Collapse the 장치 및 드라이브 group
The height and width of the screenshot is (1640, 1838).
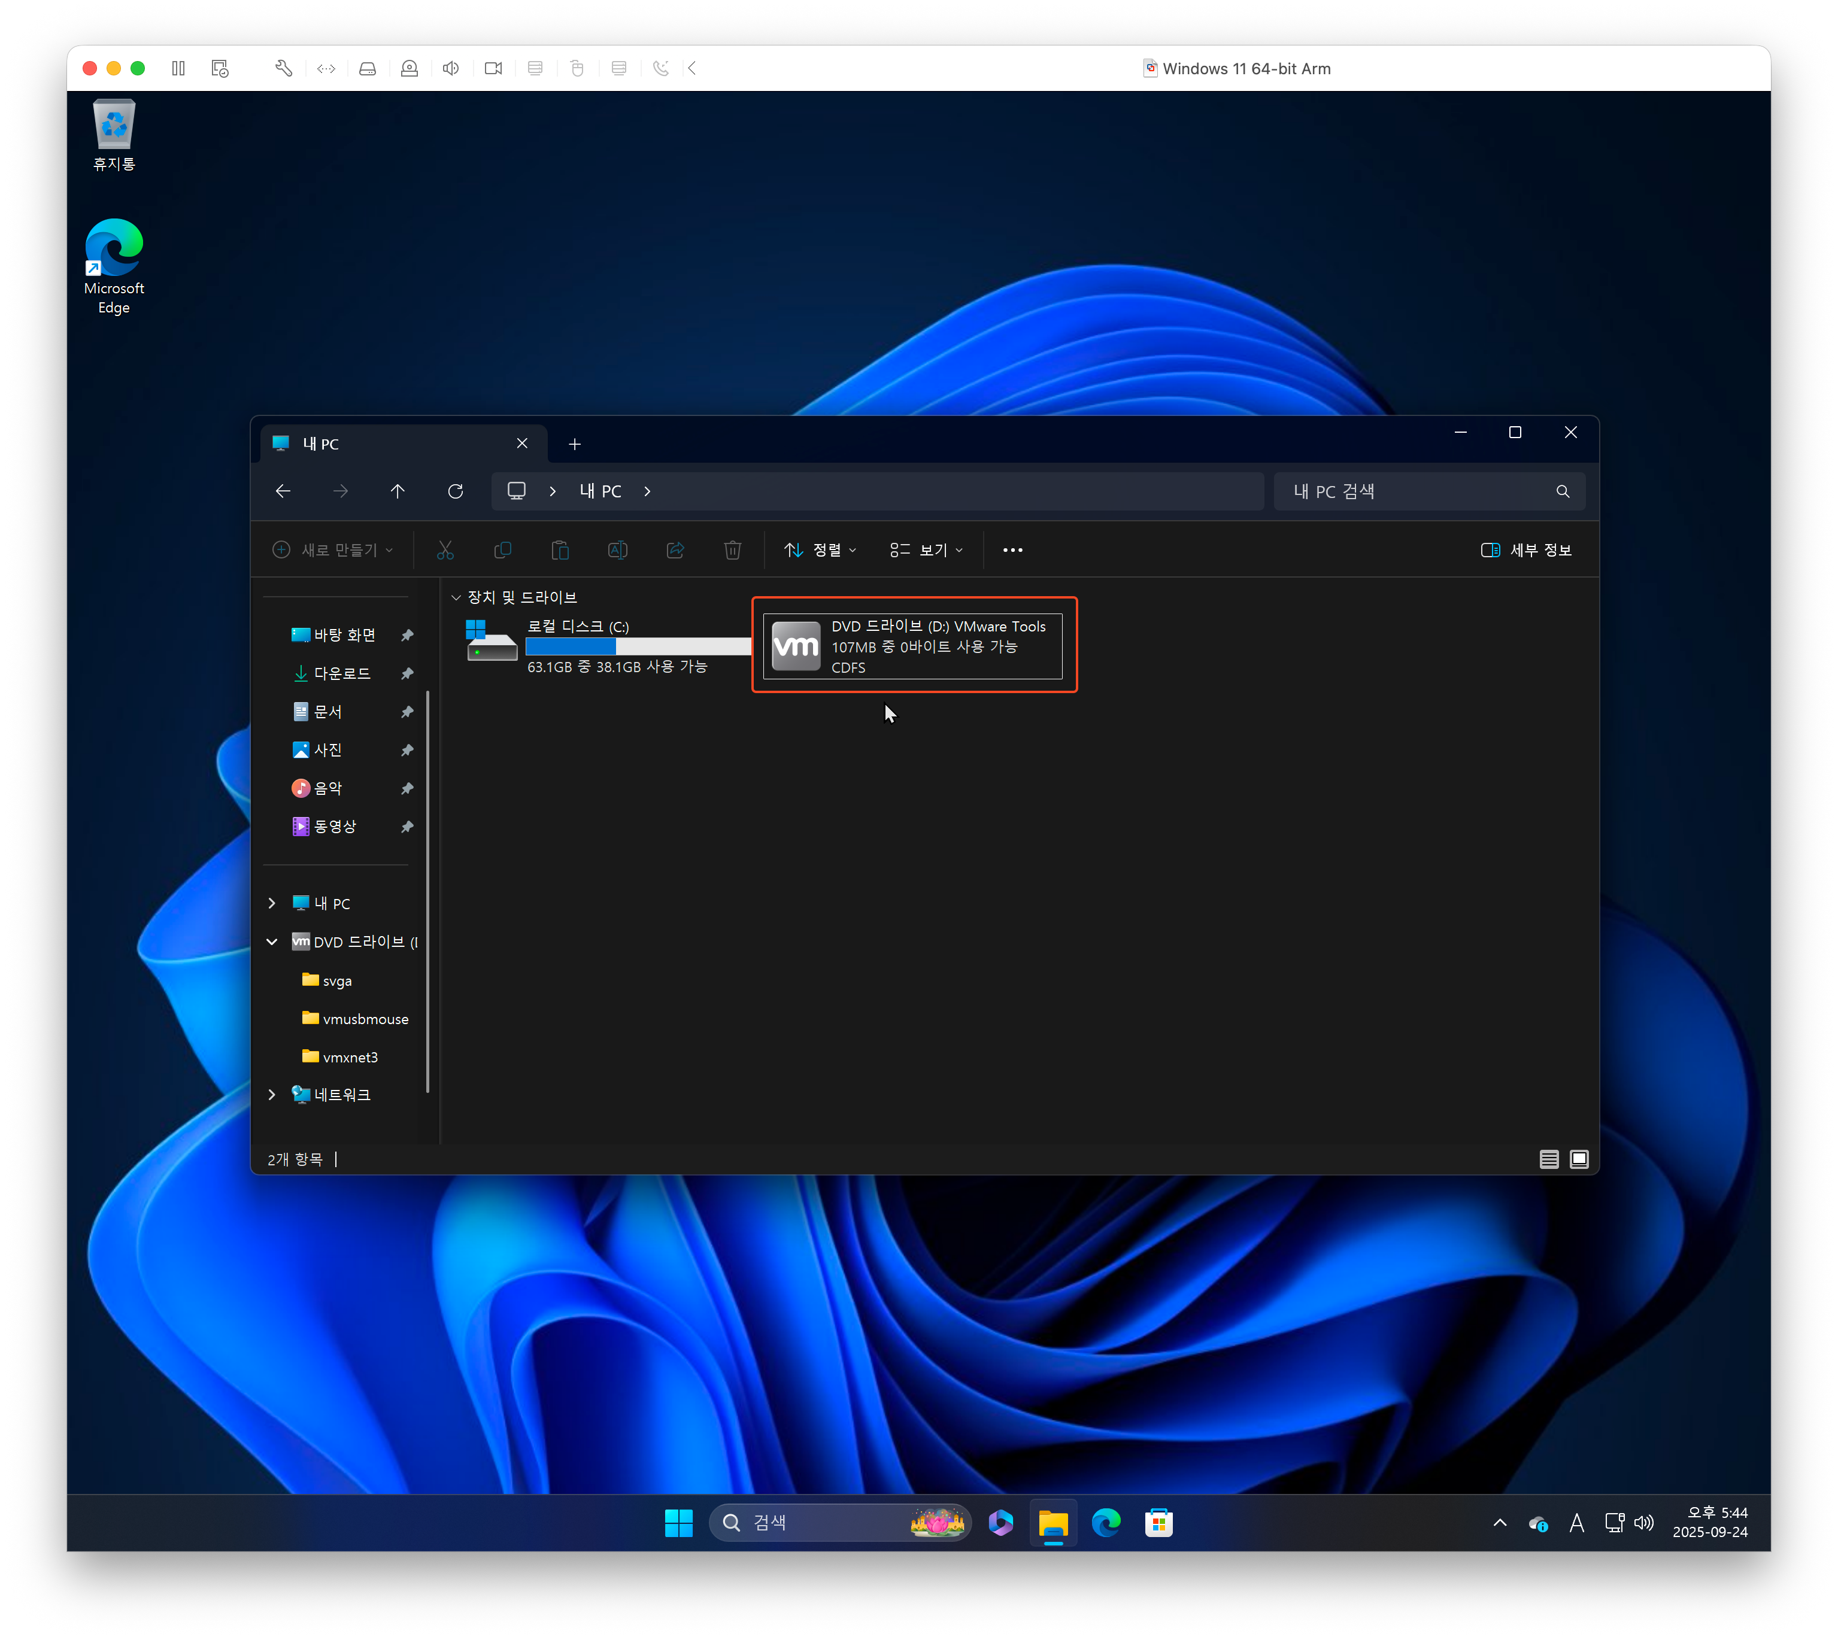click(455, 597)
